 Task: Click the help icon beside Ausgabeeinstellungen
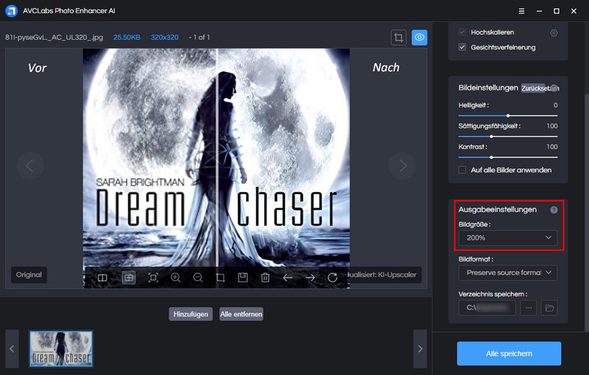pos(554,210)
